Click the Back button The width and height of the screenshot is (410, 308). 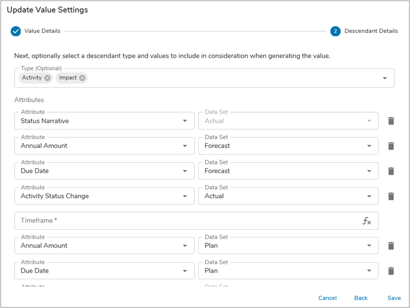pos(361,298)
